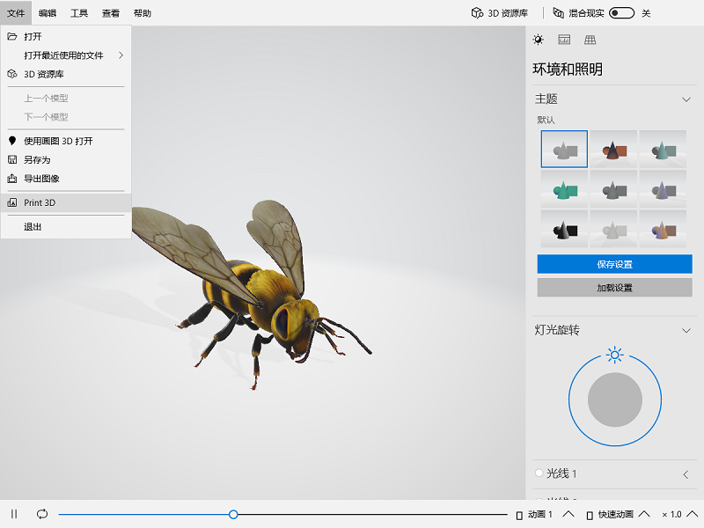Click the Print 3D icon

click(12, 202)
